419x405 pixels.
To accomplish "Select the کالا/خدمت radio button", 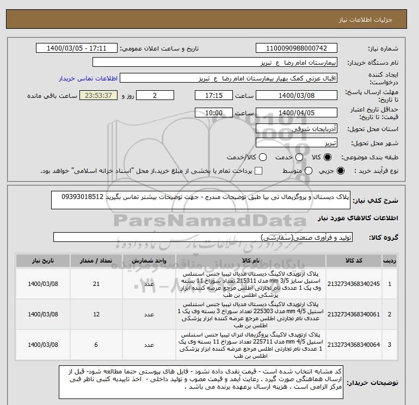I will [x=263, y=157].
